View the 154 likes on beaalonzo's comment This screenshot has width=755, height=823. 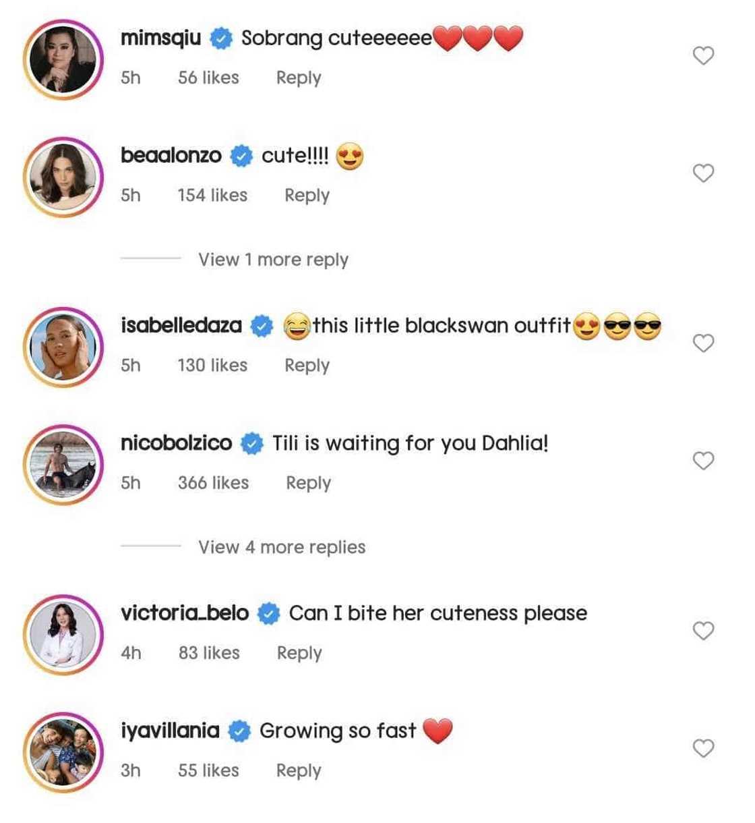212,196
